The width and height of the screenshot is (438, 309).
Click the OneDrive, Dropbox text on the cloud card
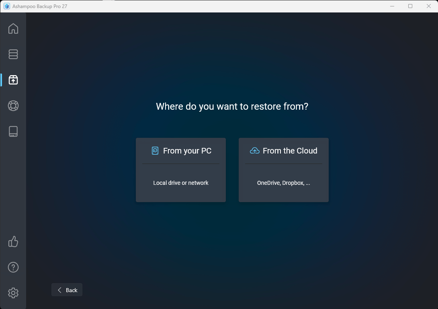pos(283,183)
